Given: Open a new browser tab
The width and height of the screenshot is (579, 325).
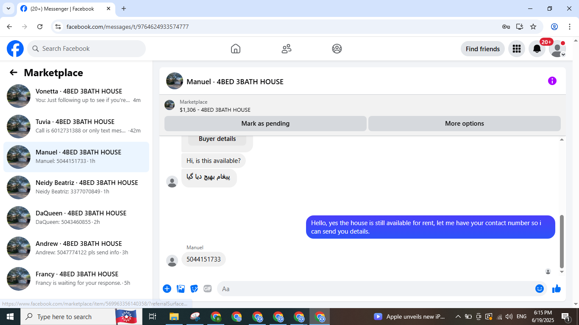Looking at the screenshot, I should [124, 8].
